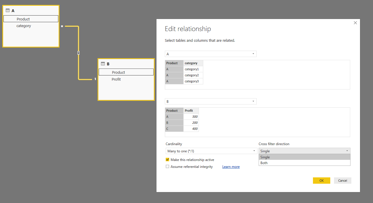Screen dimensions: 373x203
Task: Click the category2 cell
Action: click(x=193, y=75)
